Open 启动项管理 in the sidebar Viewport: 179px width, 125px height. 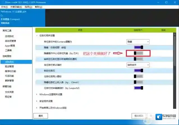pos(10,41)
